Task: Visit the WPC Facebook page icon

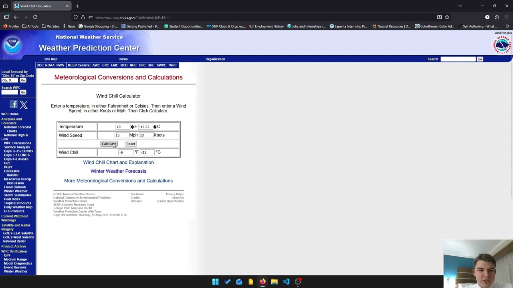Action: 14,104
